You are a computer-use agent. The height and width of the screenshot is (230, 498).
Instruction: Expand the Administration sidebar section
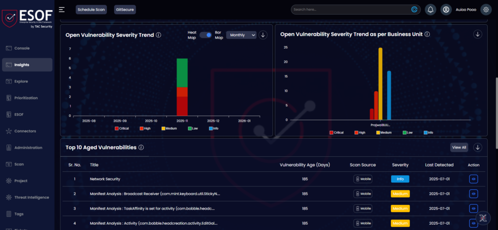[x=28, y=148]
